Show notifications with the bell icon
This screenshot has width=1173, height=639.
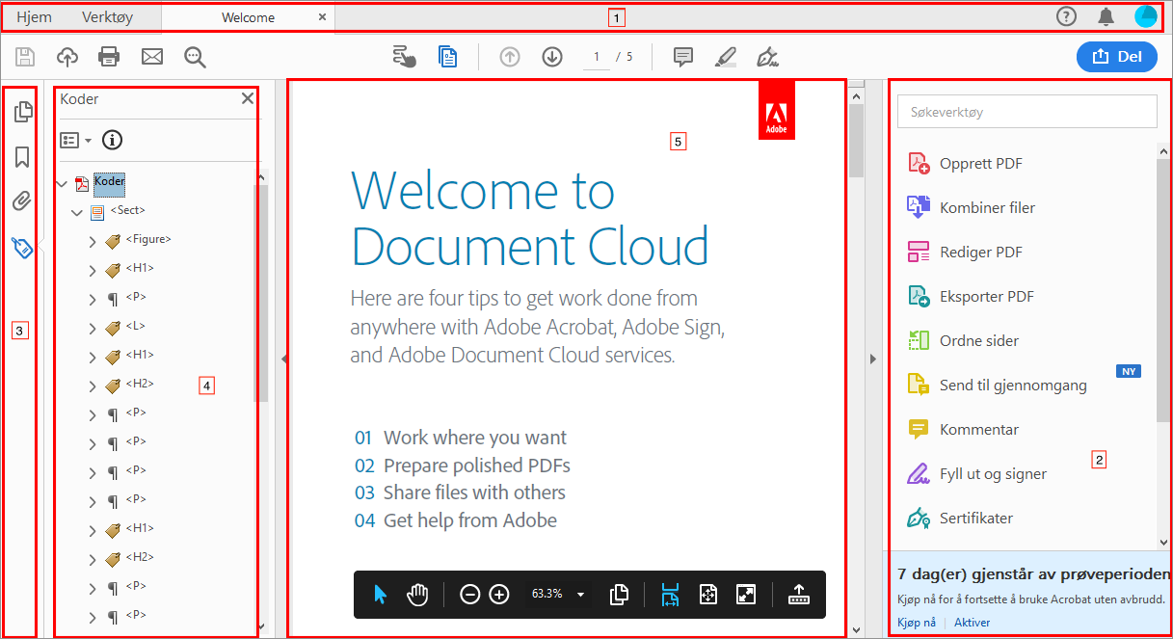point(1106,15)
